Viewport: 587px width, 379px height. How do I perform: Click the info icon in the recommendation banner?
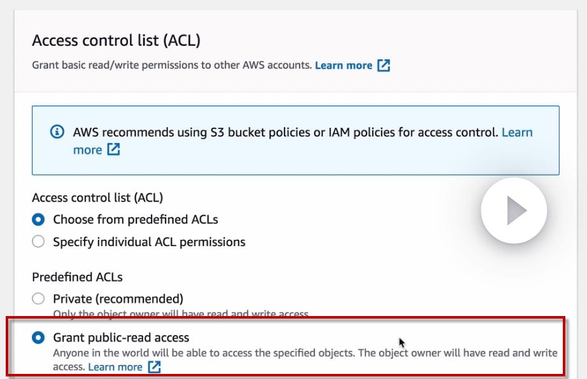57,132
